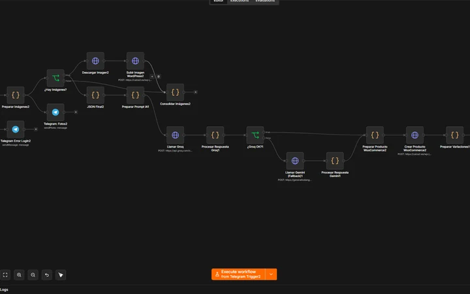Open the Crear Producto WooCommerce2 HTTP node
470x294 pixels.
[x=415, y=135]
